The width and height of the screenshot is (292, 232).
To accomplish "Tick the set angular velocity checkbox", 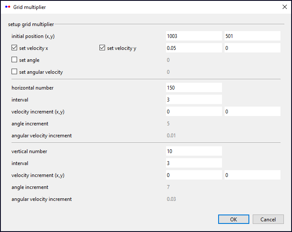I will pyautogui.click(x=15, y=72).
